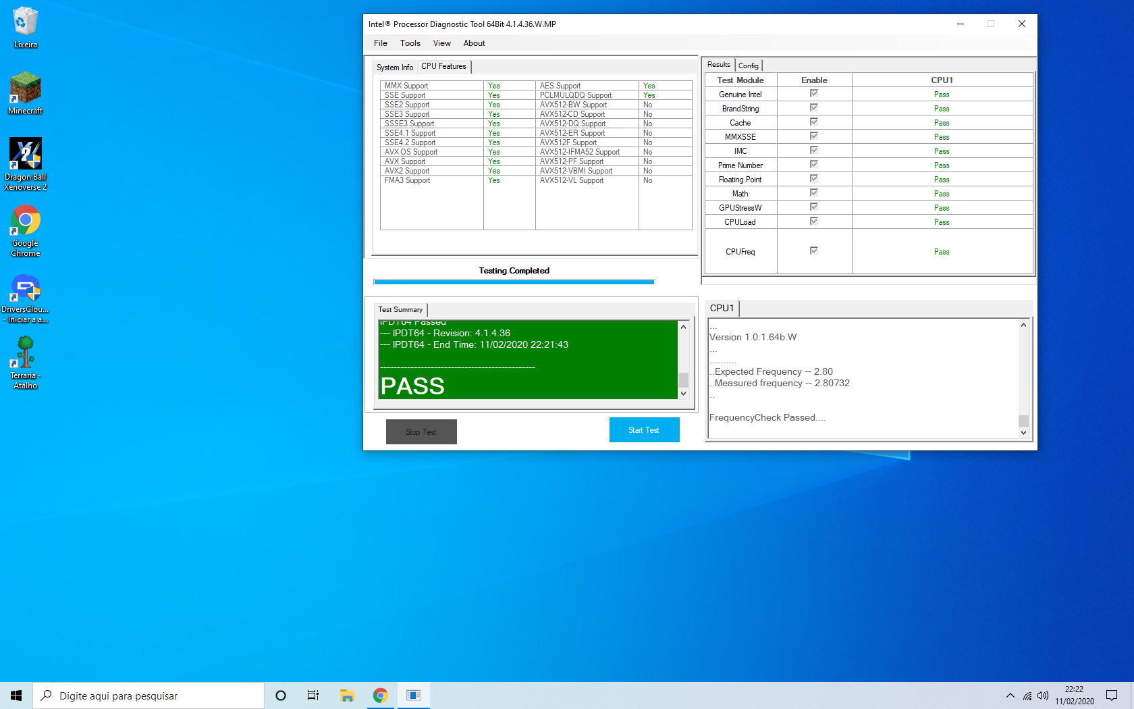This screenshot has width=1134, height=709.
Task: Open the About menu
Action: coord(475,43)
